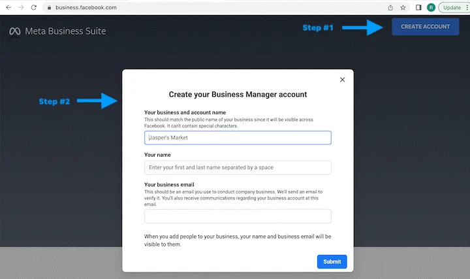Select the business email input field

(x=238, y=216)
